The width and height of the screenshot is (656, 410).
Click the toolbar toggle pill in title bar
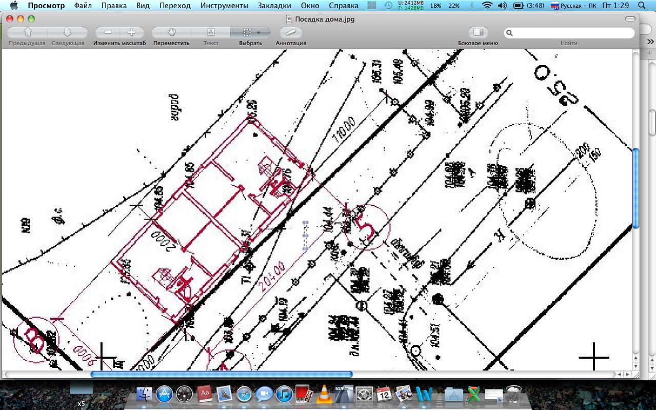[x=630, y=19]
